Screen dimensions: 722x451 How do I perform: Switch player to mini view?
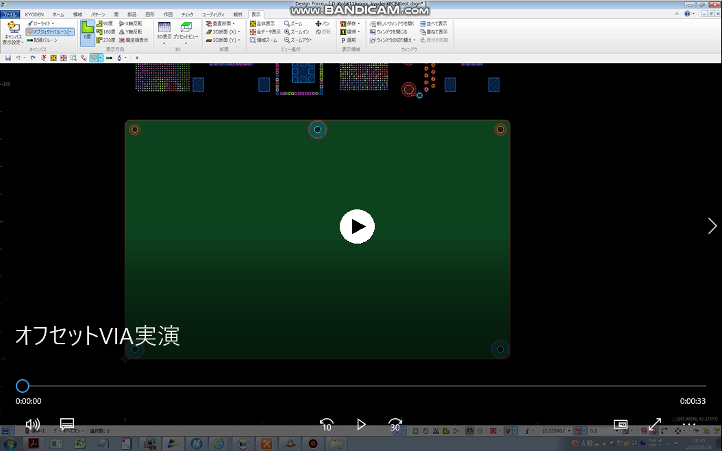(620, 424)
